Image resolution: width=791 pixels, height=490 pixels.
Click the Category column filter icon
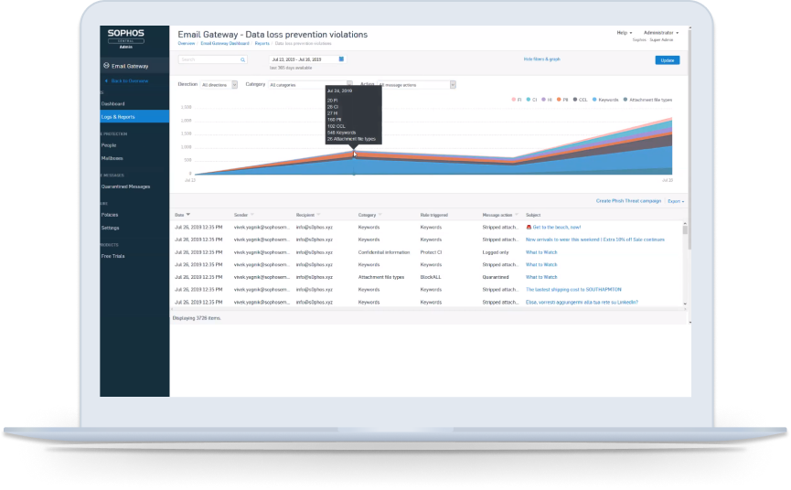tap(380, 215)
